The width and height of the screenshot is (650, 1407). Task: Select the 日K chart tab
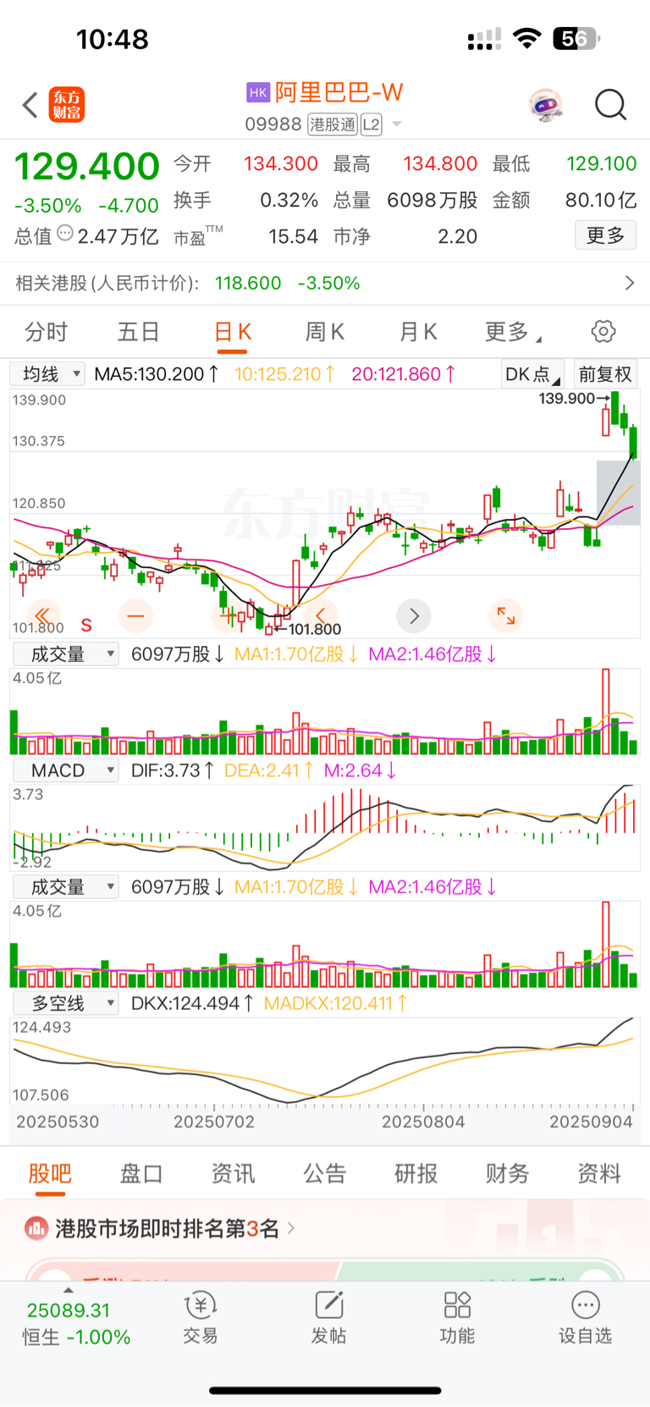click(x=233, y=332)
